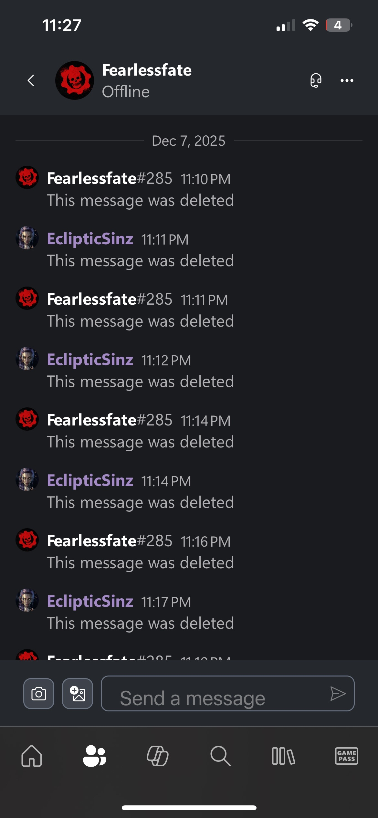
Task: Tap Fearlessfate avatar at 11:14 PM message
Action: click(x=27, y=419)
